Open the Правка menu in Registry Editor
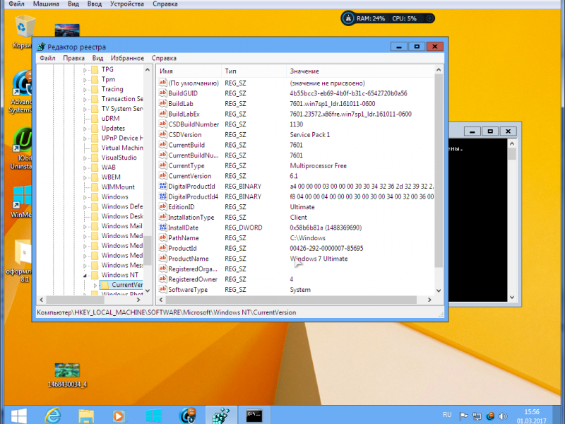Screen dimensions: 565x424 (x=73, y=58)
